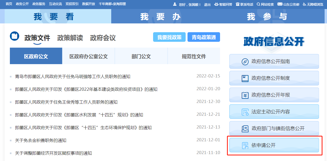Click the 山东公务邮 envelope icon
This screenshot has height=161, width=327.
coord(280,4)
